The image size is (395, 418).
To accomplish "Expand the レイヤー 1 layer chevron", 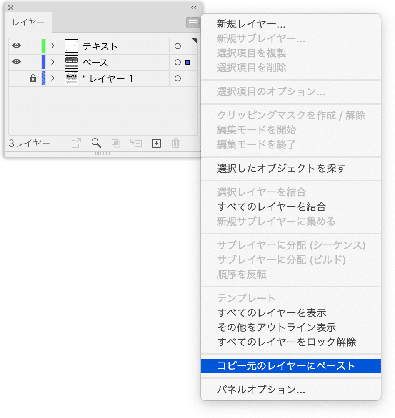I will coord(53,78).
